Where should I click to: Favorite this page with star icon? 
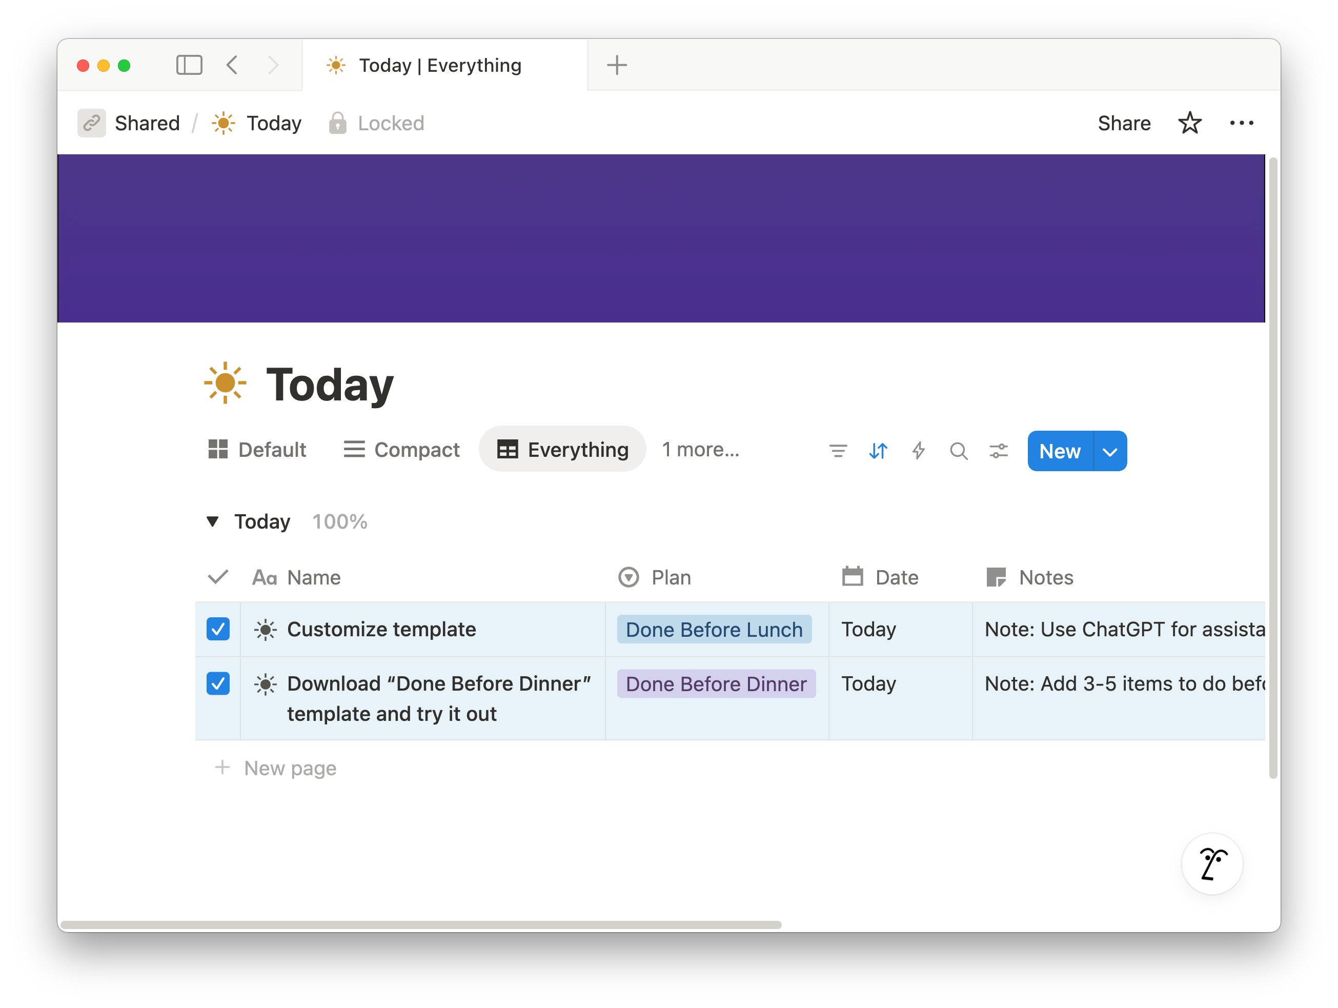pos(1189,123)
